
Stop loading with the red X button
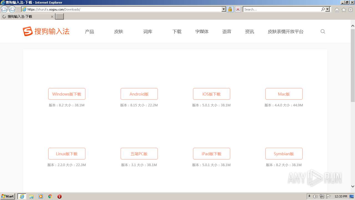tap(238, 9)
